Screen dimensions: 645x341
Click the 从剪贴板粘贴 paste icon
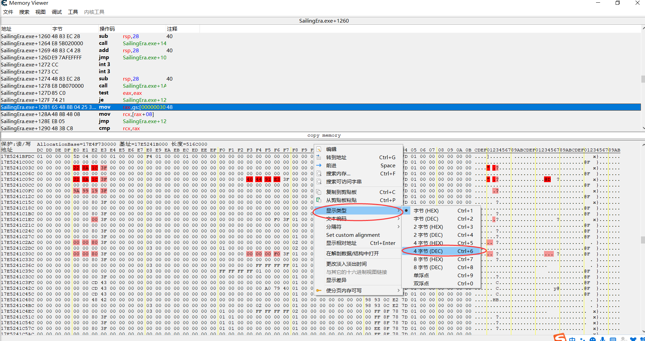click(x=319, y=200)
